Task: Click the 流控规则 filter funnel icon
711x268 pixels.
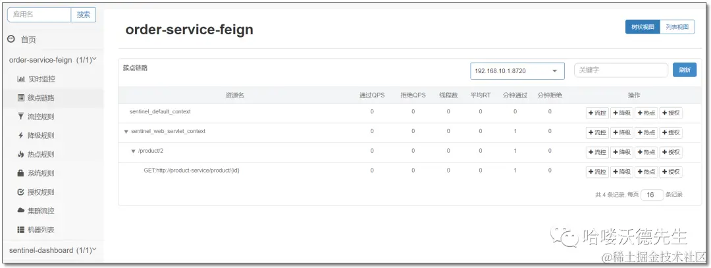Action: tap(21, 117)
